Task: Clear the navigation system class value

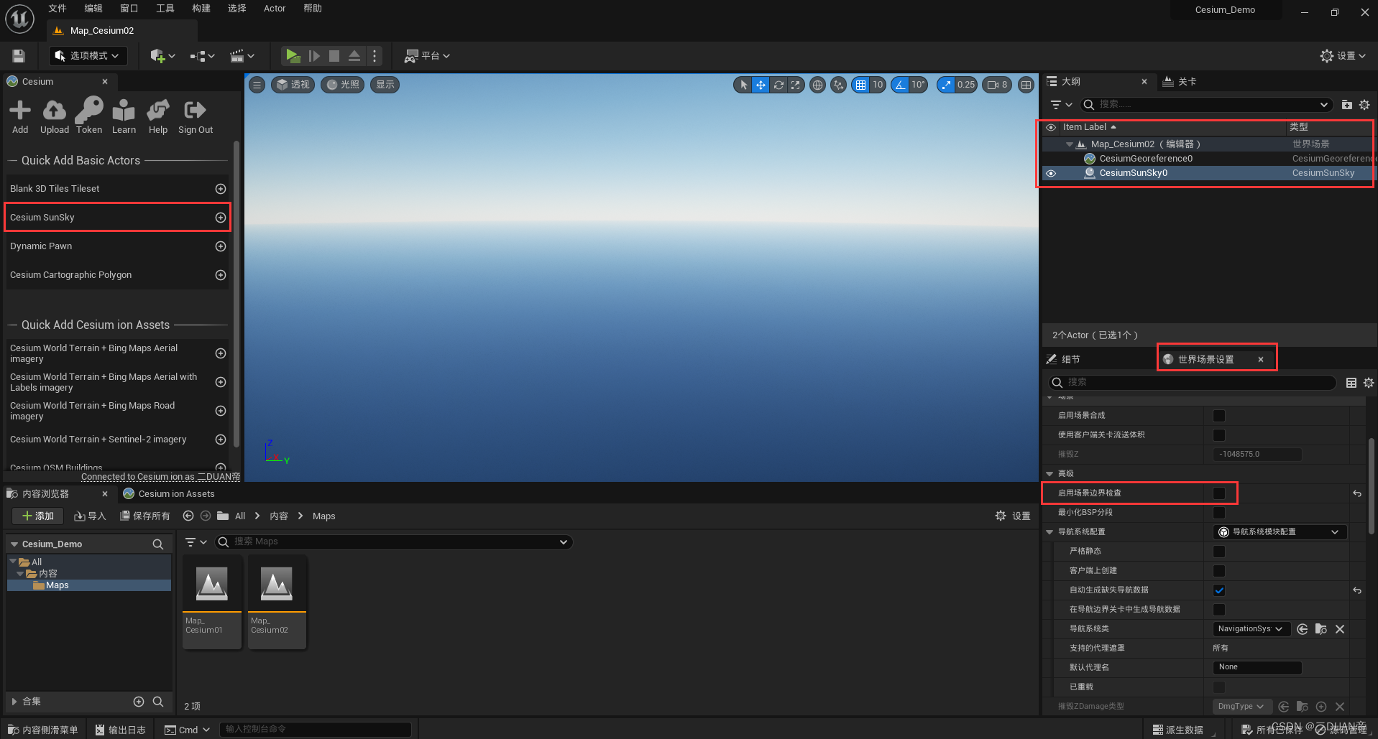Action: (x=1340, y=629)
